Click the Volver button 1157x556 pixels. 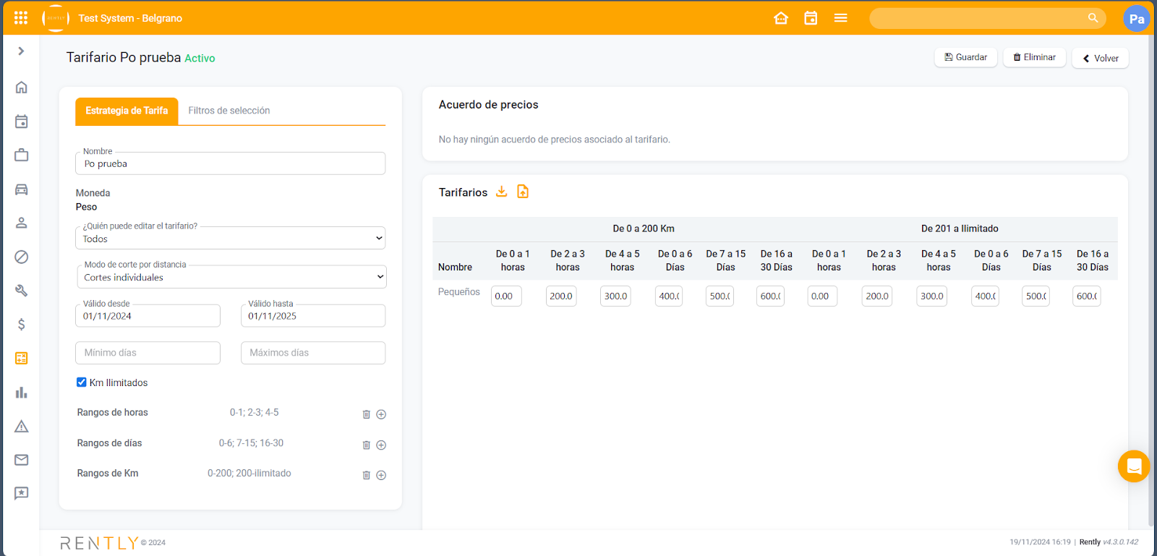point(1100,58)
